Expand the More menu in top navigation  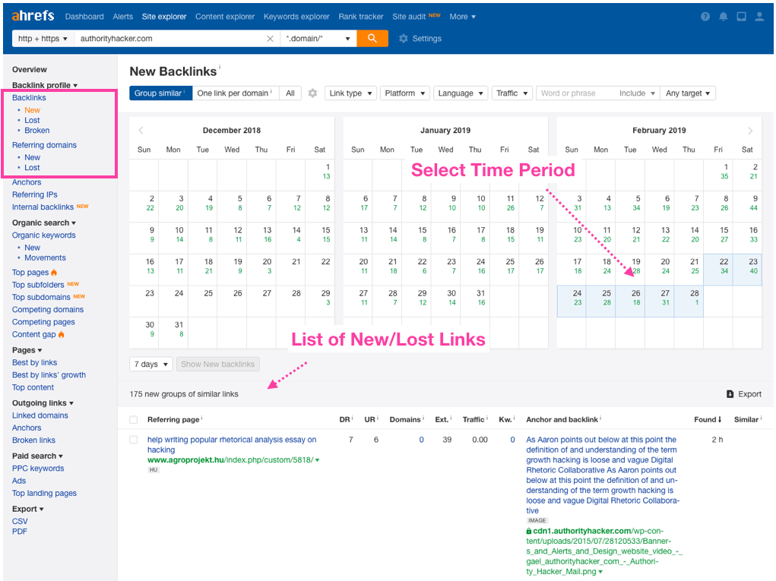coord(462,16)
